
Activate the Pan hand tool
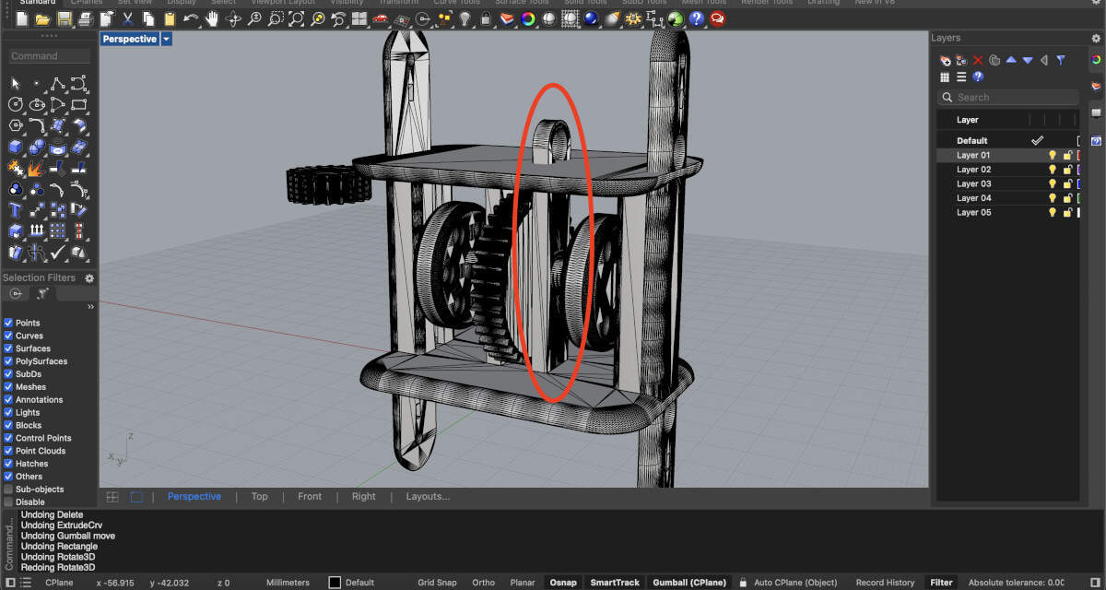(211, 18)
